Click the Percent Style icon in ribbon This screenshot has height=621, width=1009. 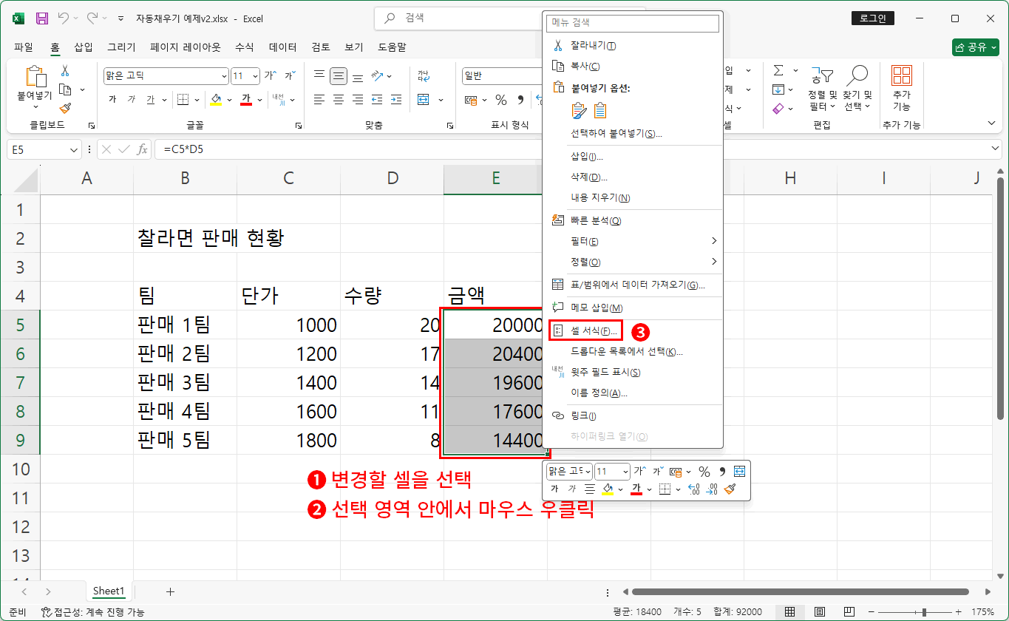coord(501,99)
